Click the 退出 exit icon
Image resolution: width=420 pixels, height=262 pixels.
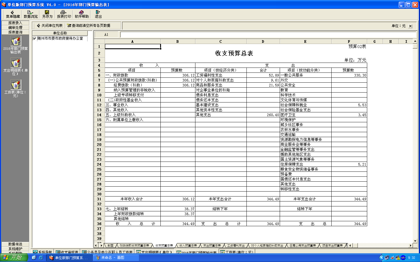[x=98, y=14]
